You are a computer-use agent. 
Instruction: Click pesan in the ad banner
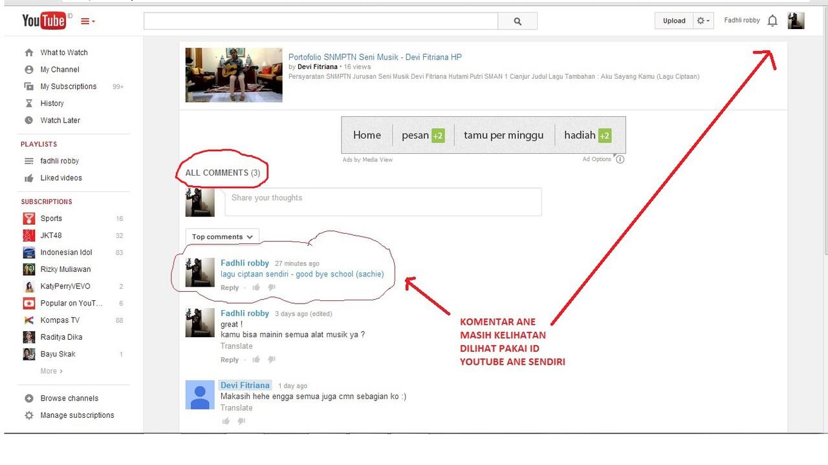pos(415,135)
